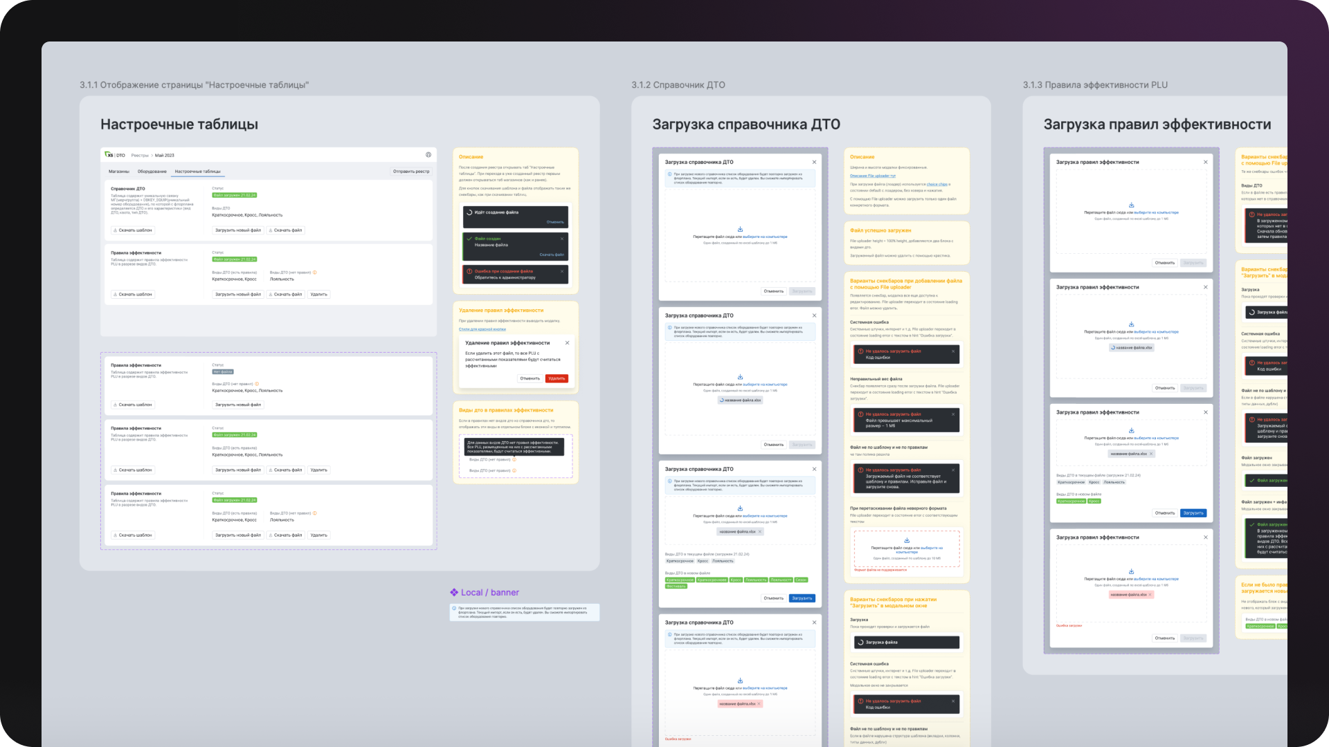Click blue Загрузить in Загрузка справочника ДТО modal

[802, 598]
